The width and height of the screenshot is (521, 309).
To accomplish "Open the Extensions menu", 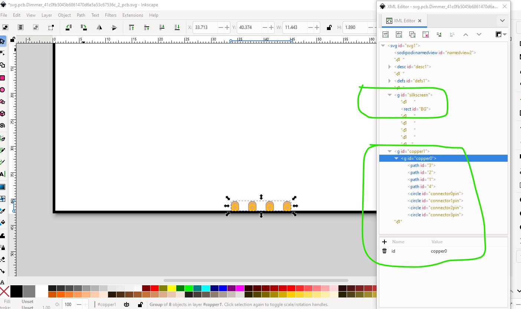I will pos(133,15).
